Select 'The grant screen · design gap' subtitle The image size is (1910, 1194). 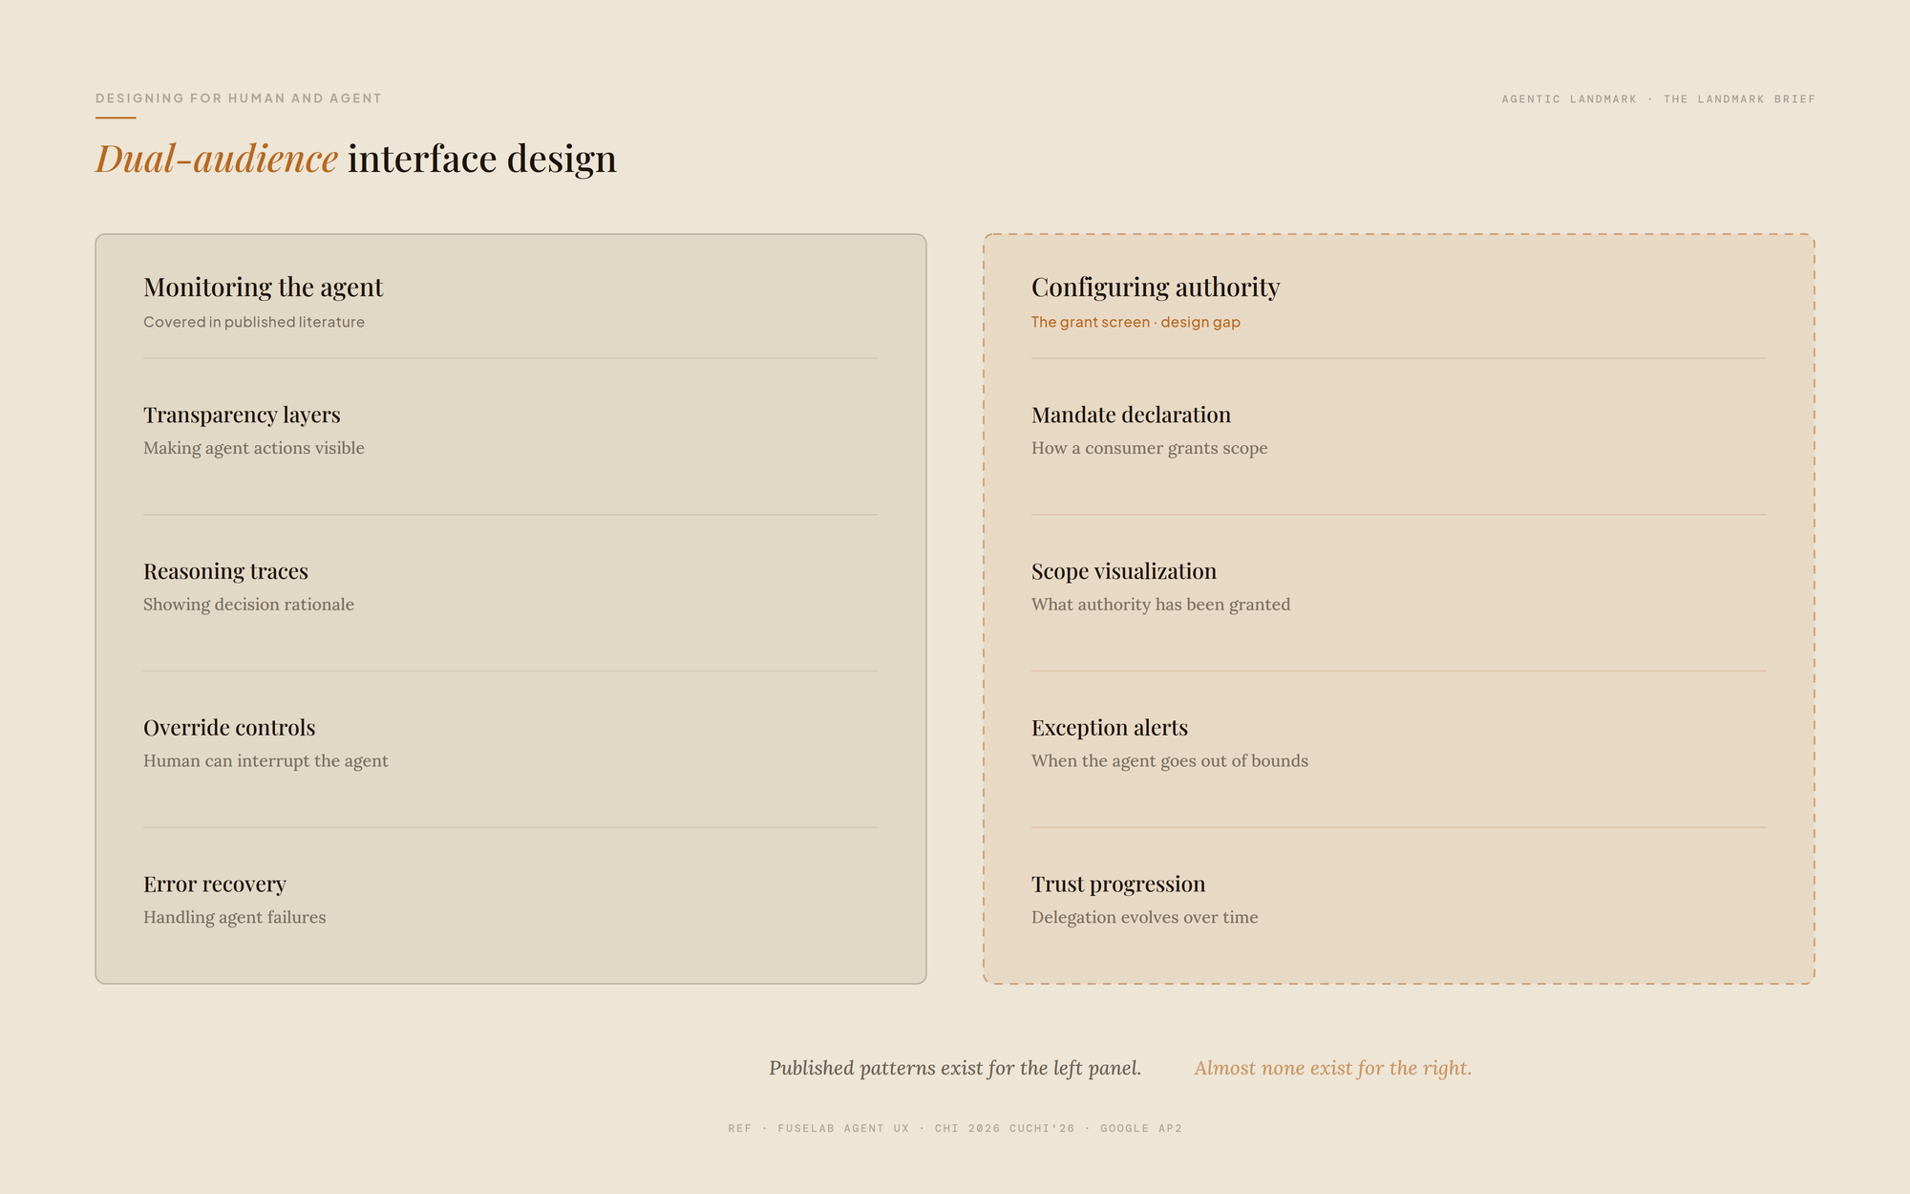coord(1135,322)
